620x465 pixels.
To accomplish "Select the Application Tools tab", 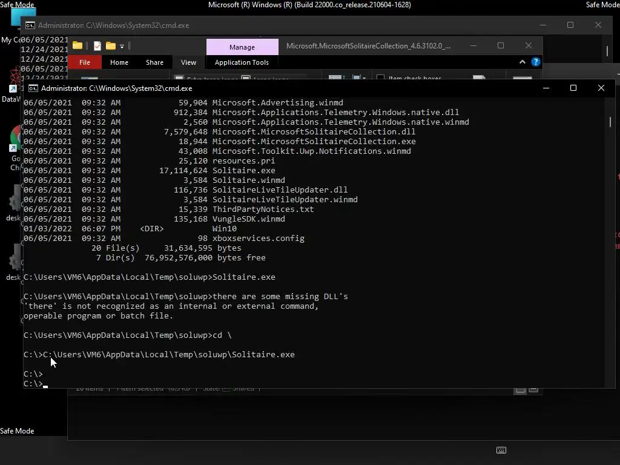I will (x=242, y=62).
